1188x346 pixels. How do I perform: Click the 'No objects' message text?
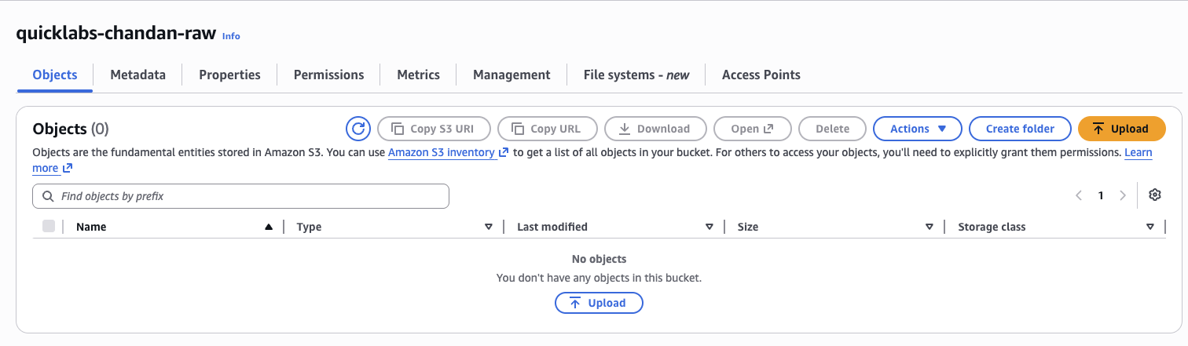[599, 259]
